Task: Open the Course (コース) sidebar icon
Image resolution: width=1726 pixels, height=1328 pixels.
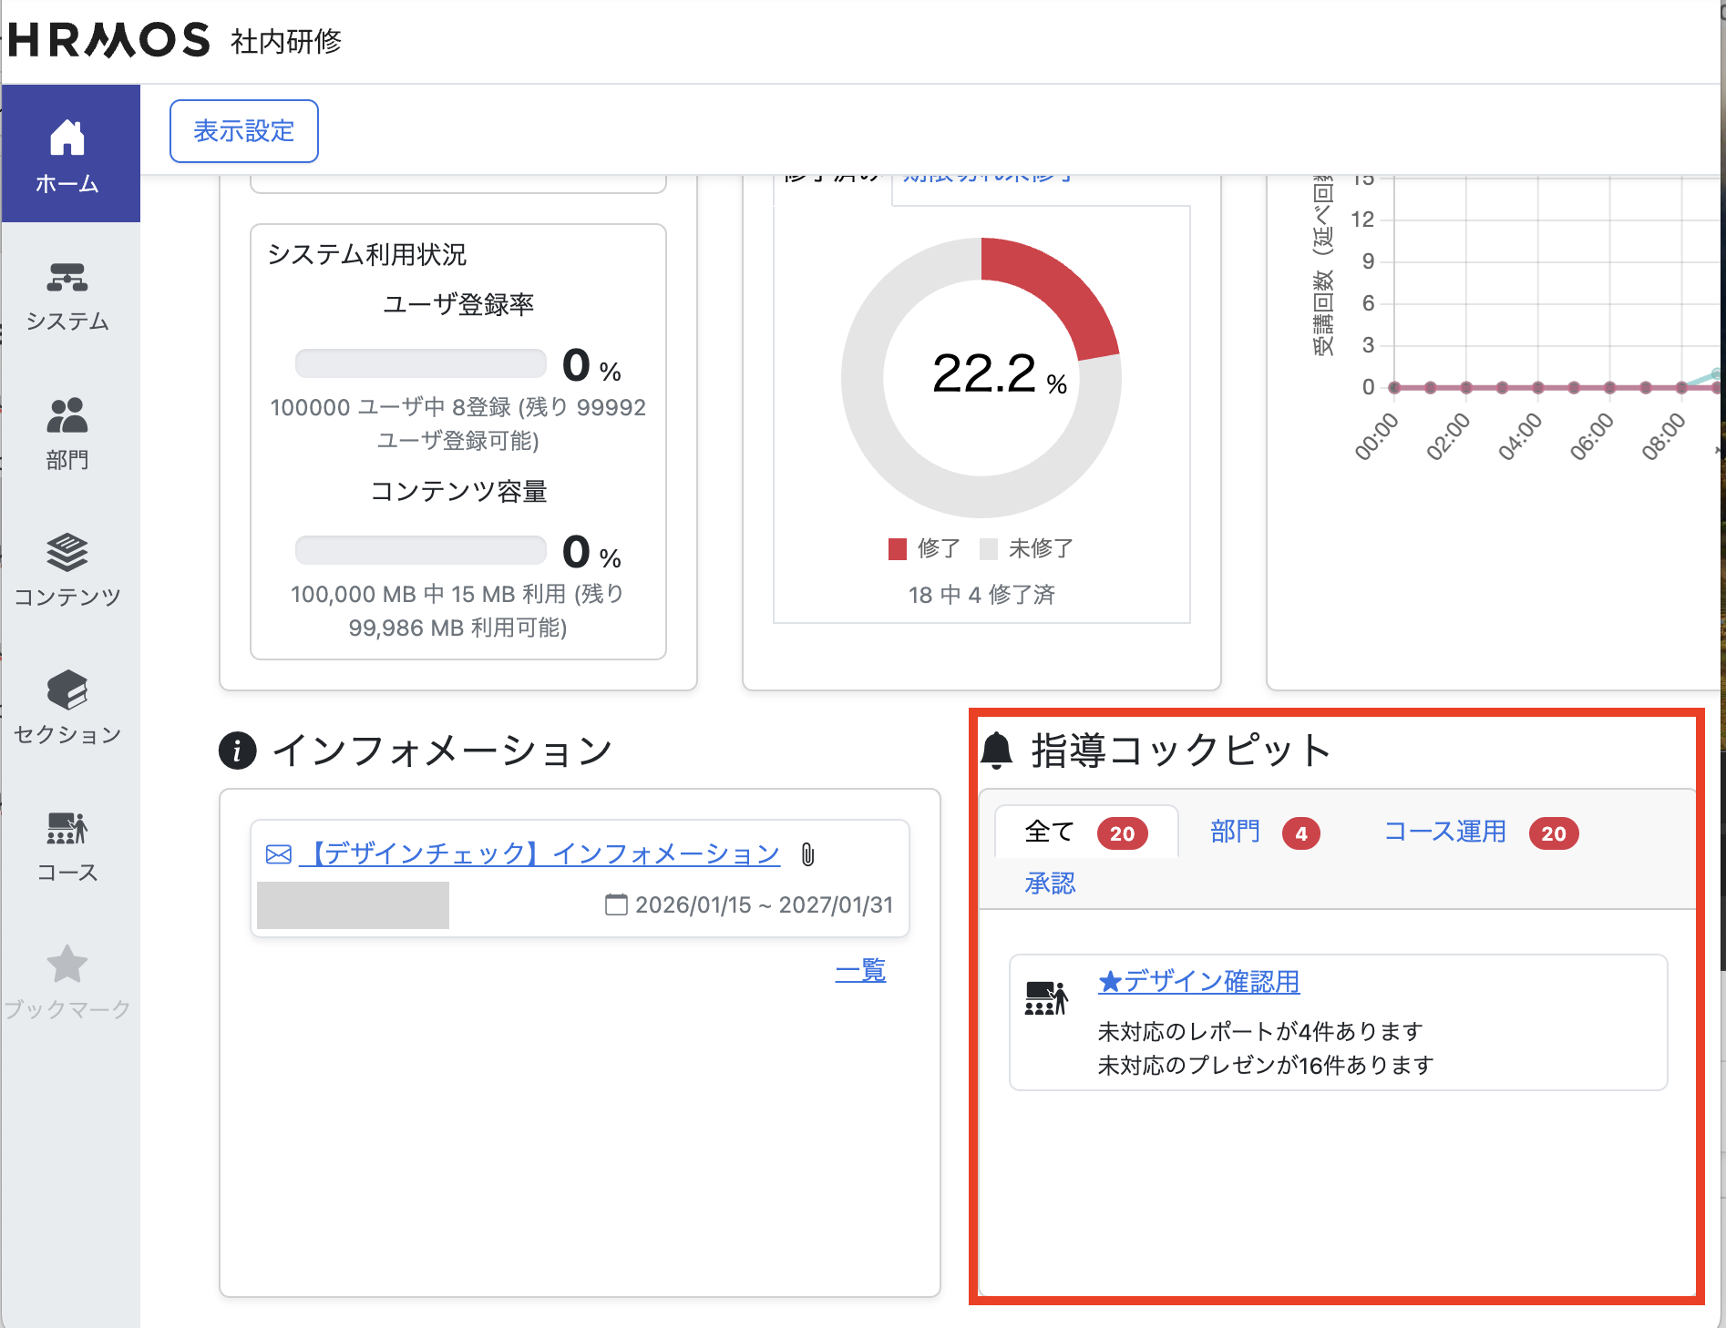Action: (x=67, y=829)
